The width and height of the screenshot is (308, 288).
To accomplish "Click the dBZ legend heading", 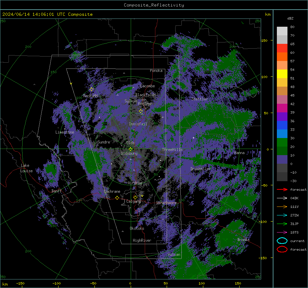I will [290, 18].
